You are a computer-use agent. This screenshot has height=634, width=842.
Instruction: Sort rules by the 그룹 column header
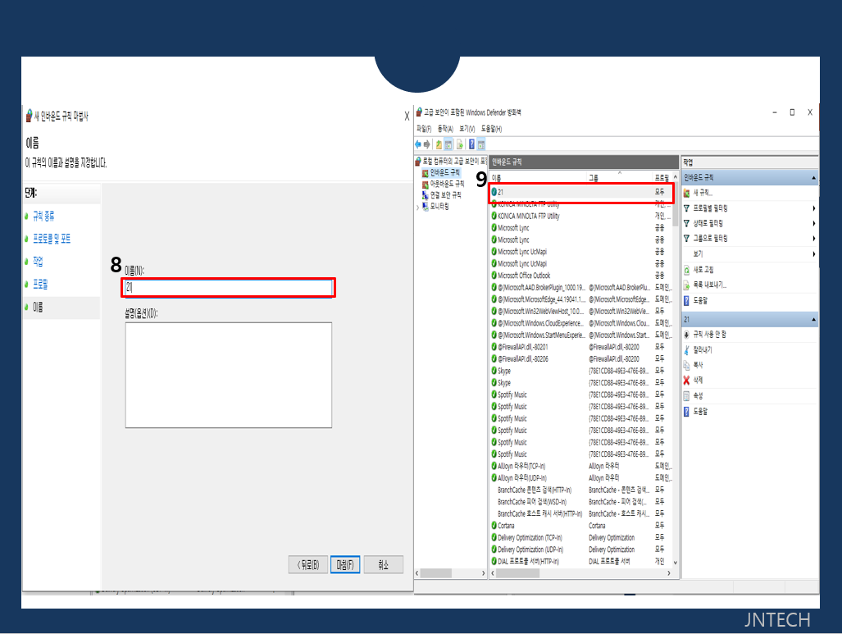[619, 178]
